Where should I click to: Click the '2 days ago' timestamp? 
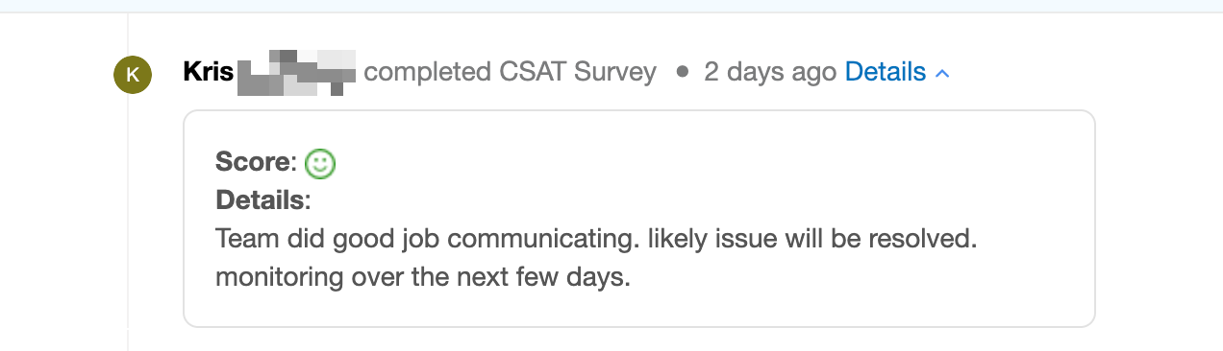point(770,72)
